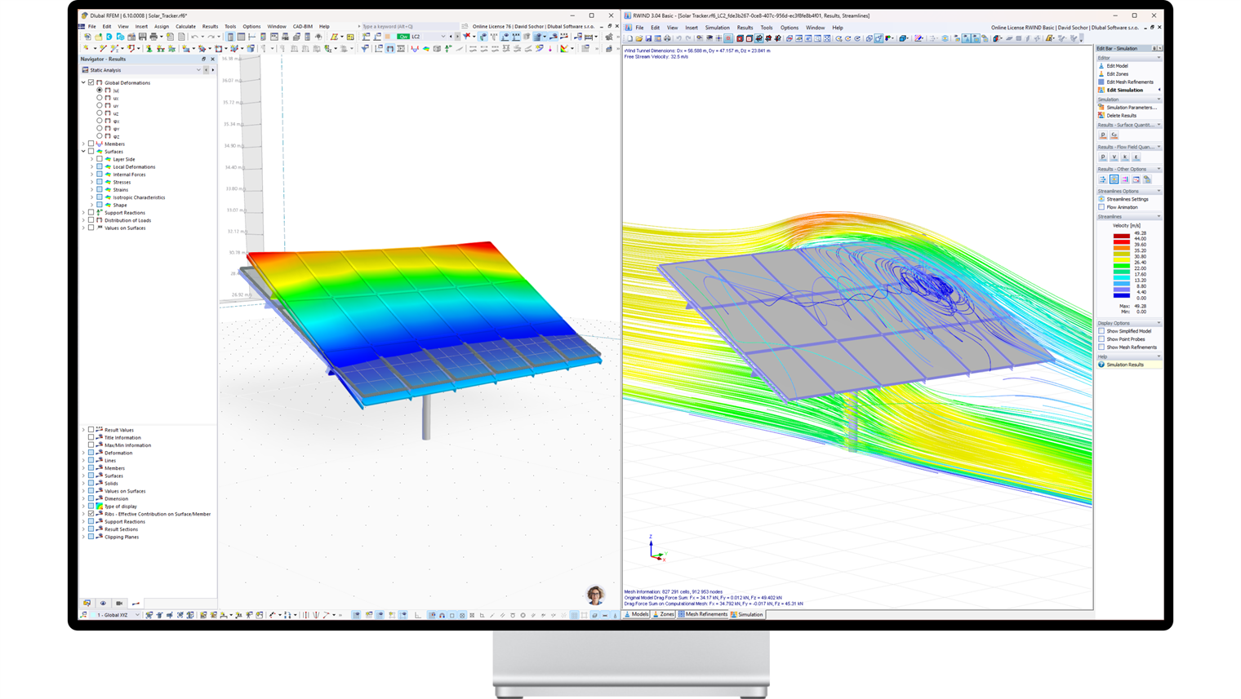Switch to the Mesh Refinements tab
Image resolution: width=1241 pixels, height=699 pixels.
coord(705,614)
